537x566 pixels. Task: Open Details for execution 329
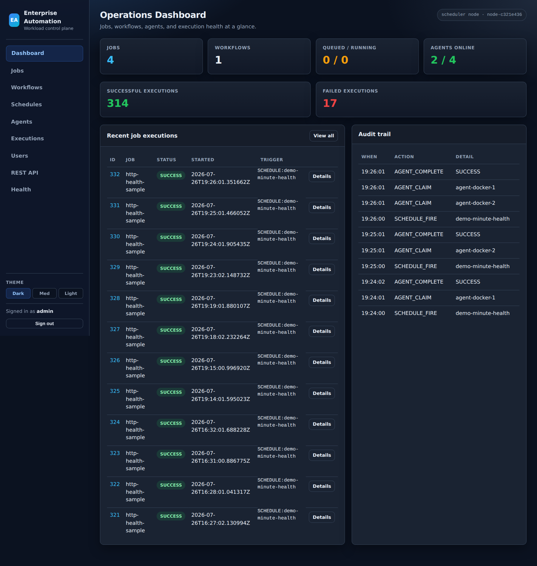(322, 270)
